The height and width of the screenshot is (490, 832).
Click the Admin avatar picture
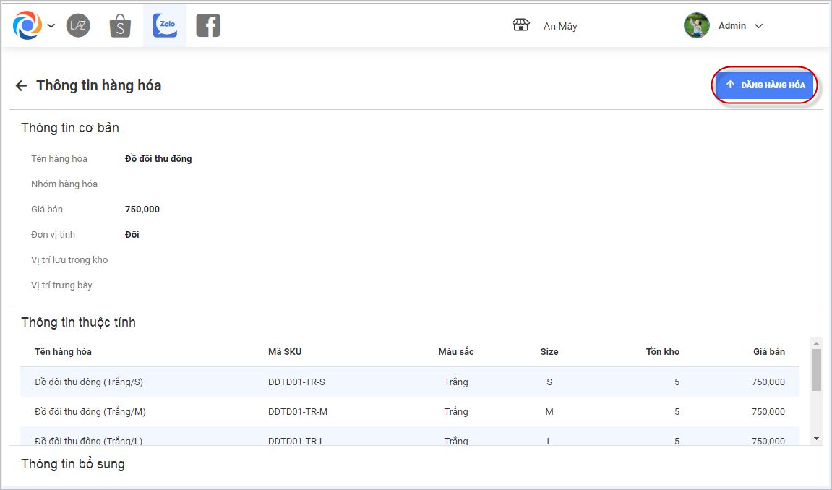[696, 25]
